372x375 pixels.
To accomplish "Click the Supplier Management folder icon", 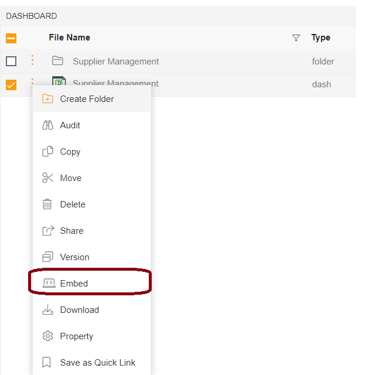I will pos(57,60).
